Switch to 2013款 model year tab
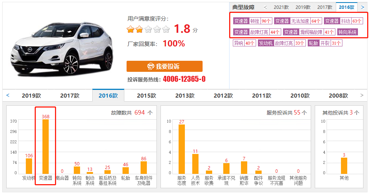Screen dimensions: 369x193 tap(185, 95)
